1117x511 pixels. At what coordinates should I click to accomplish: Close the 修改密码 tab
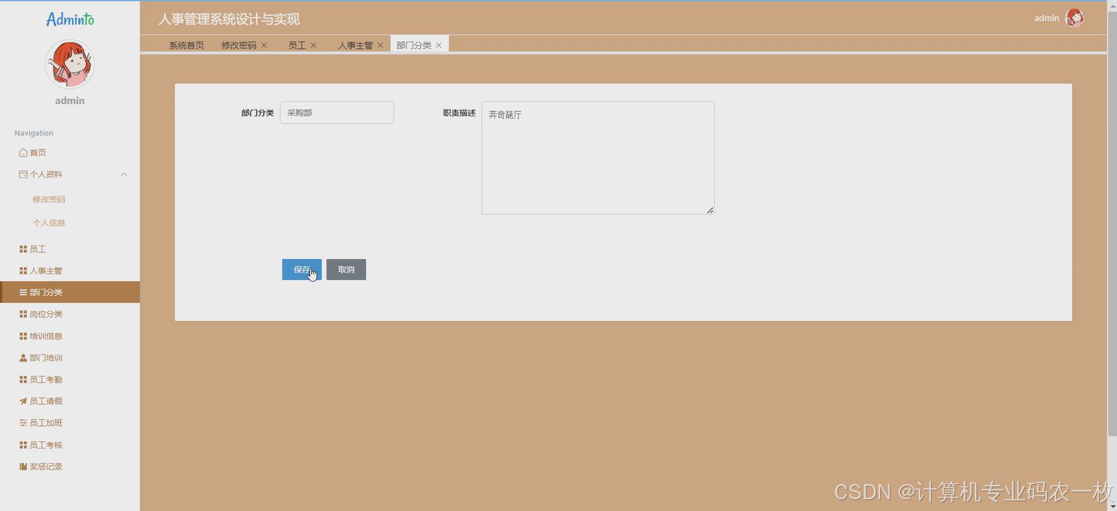point(264,45)
